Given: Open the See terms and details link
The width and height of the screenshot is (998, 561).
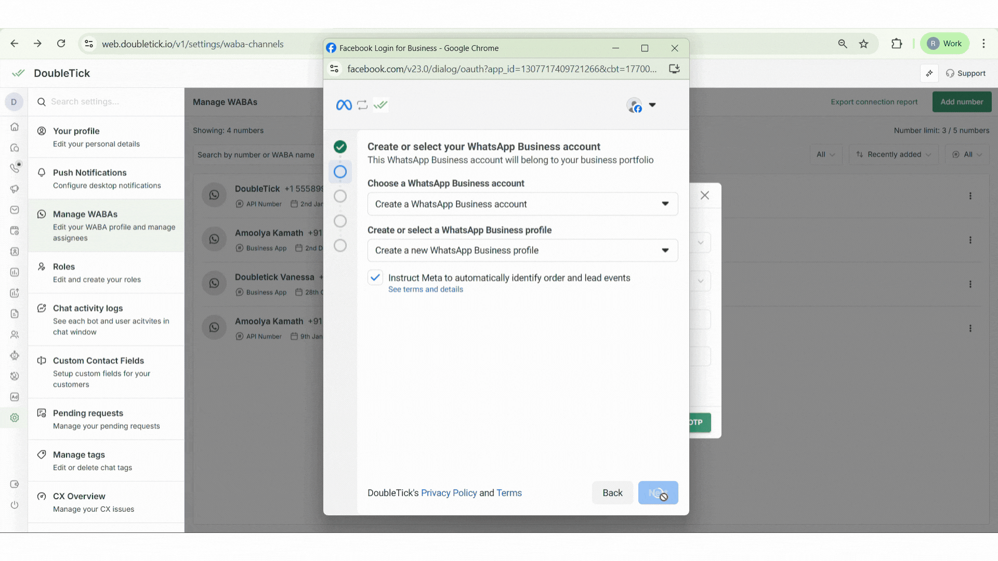Looking at the screenshot, I should click(x=425, y=289).
